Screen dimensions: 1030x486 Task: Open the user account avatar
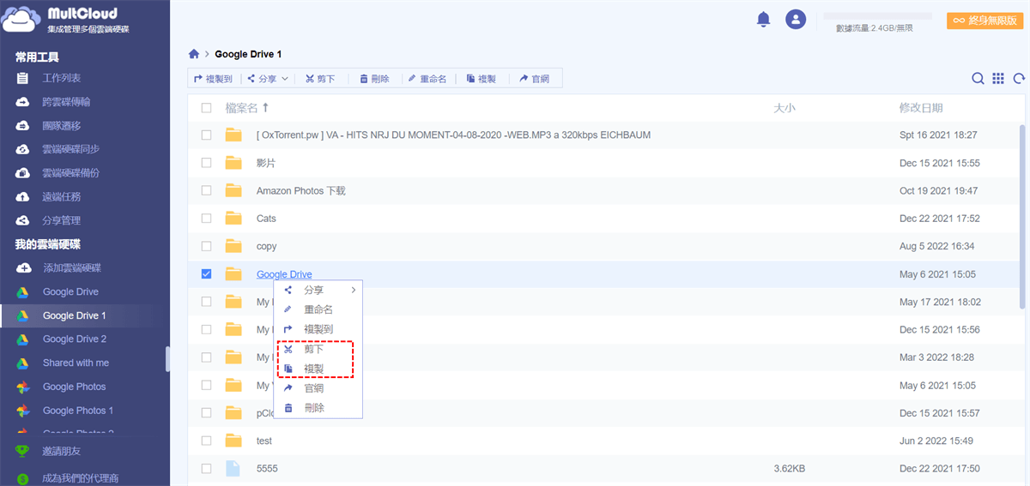(x=797, y=19)
